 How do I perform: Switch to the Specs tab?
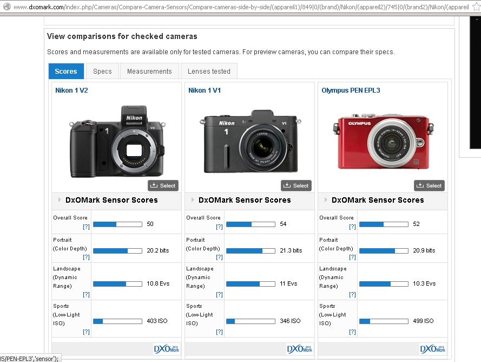102,72
